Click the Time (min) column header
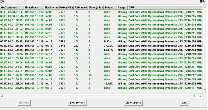Screen dimensions: 208x110 coord(96,8)
